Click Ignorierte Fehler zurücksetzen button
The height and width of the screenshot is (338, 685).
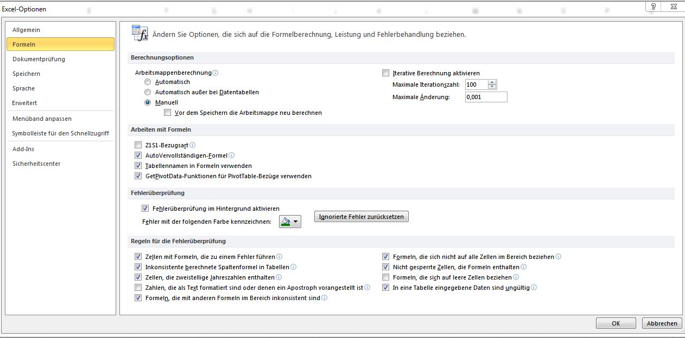361,217
